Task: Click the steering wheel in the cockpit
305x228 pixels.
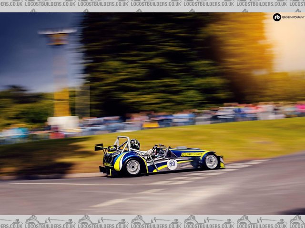Action: tap(155, 148)
